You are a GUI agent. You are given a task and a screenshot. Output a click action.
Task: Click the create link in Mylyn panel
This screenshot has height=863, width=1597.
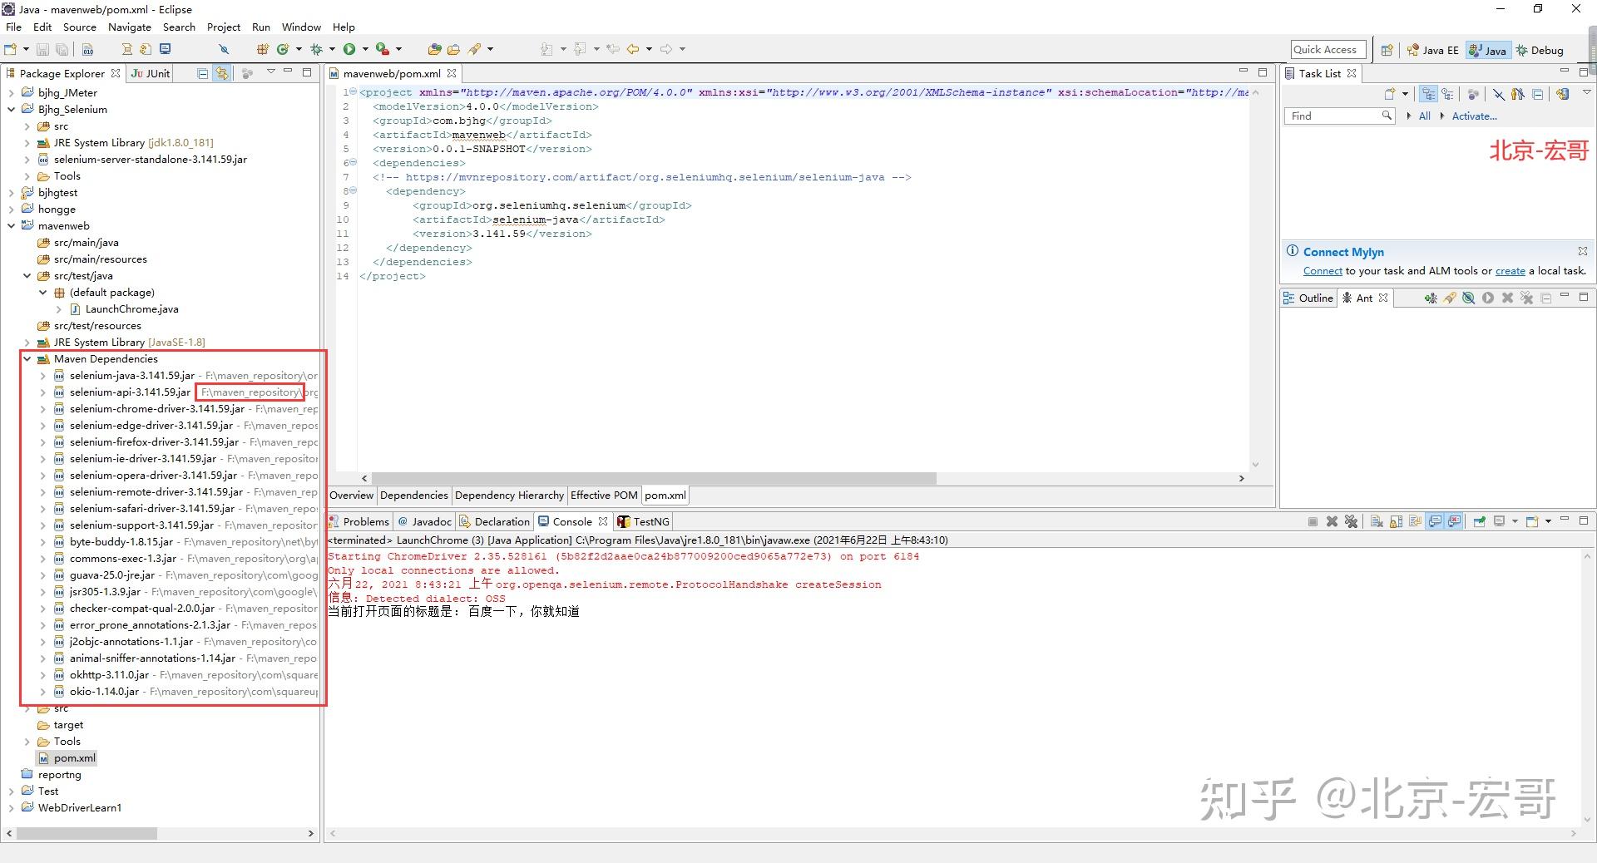click(1510, 271)
